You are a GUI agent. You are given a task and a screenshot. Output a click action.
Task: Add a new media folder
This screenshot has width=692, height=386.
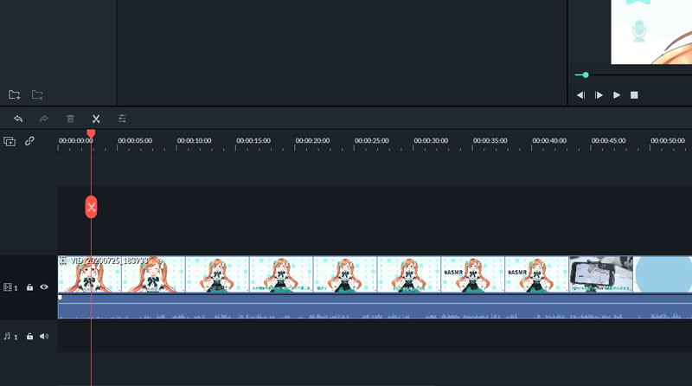click(x=14, y=94)
